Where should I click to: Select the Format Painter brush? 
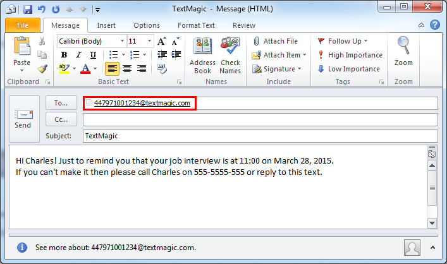point(42,68)
